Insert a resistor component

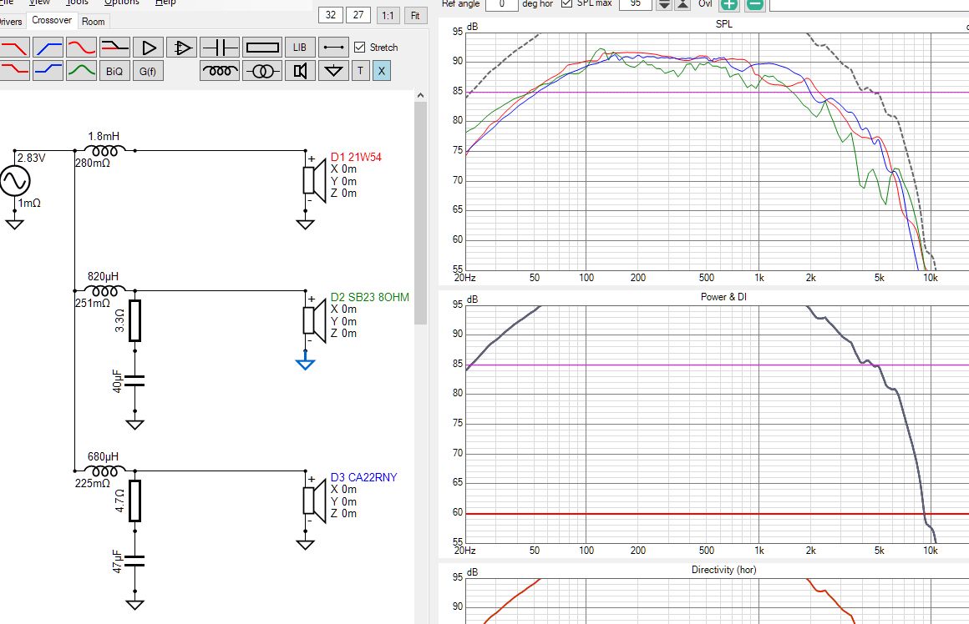click(262, 48)
